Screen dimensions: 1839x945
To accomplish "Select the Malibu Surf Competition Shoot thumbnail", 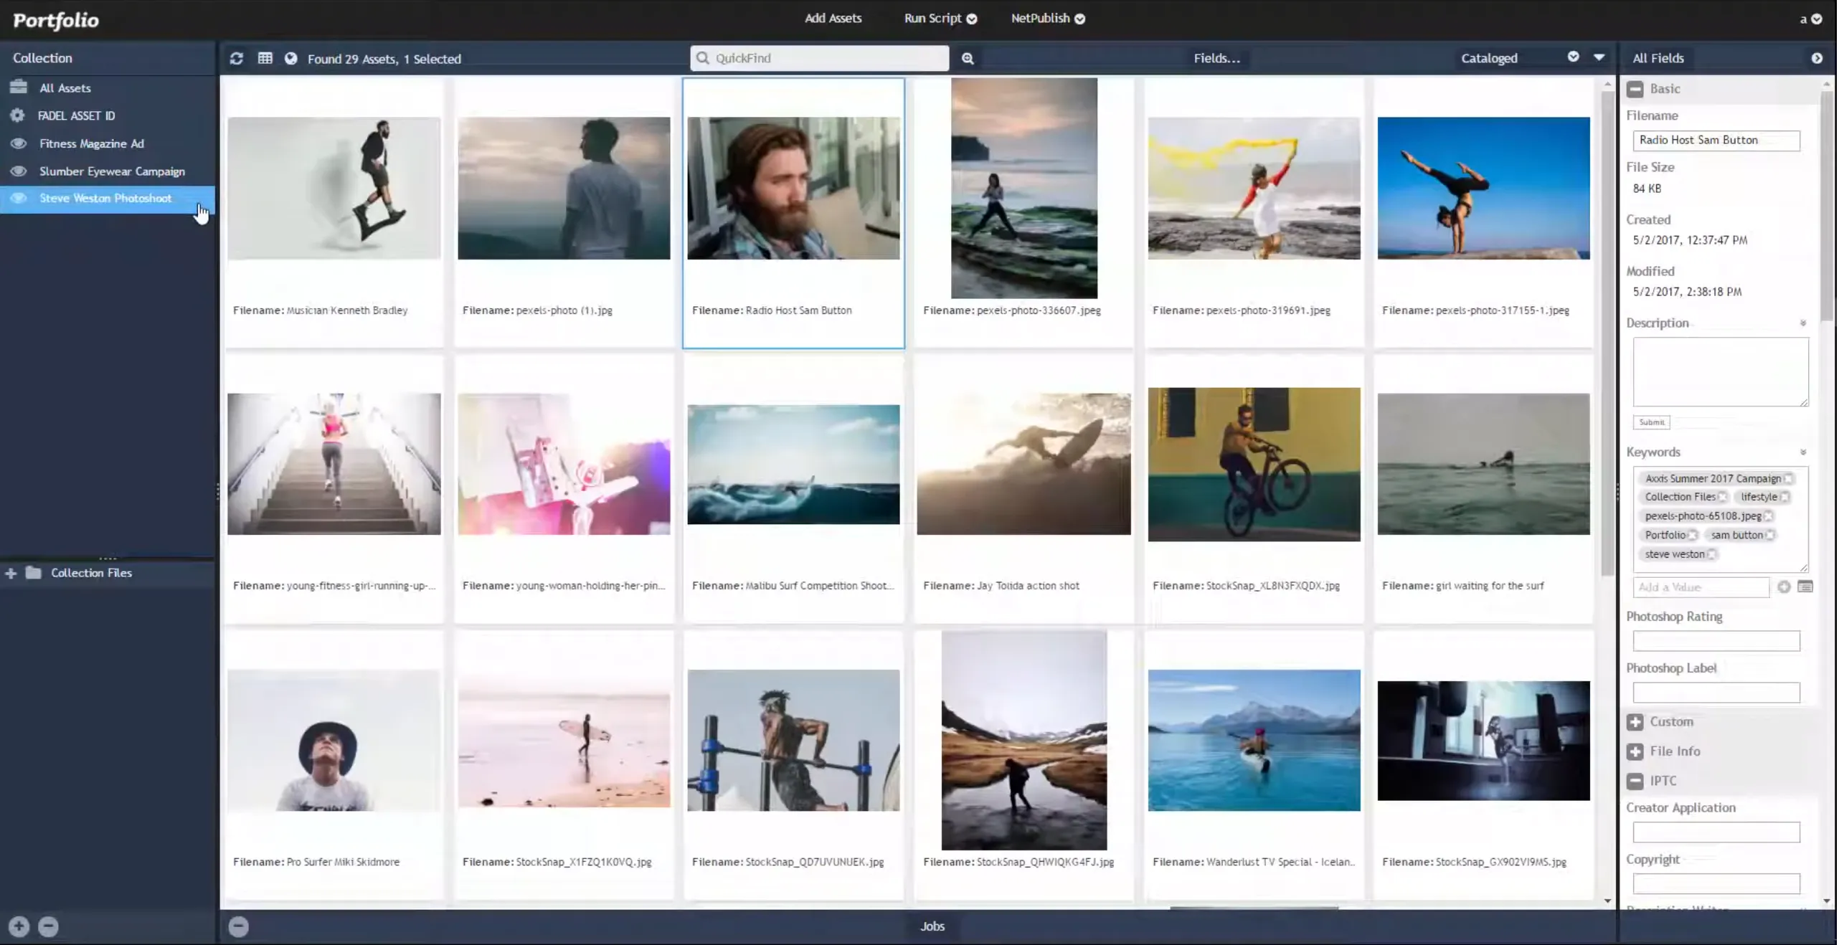I will pyautogui.click(x=793, y=465).
